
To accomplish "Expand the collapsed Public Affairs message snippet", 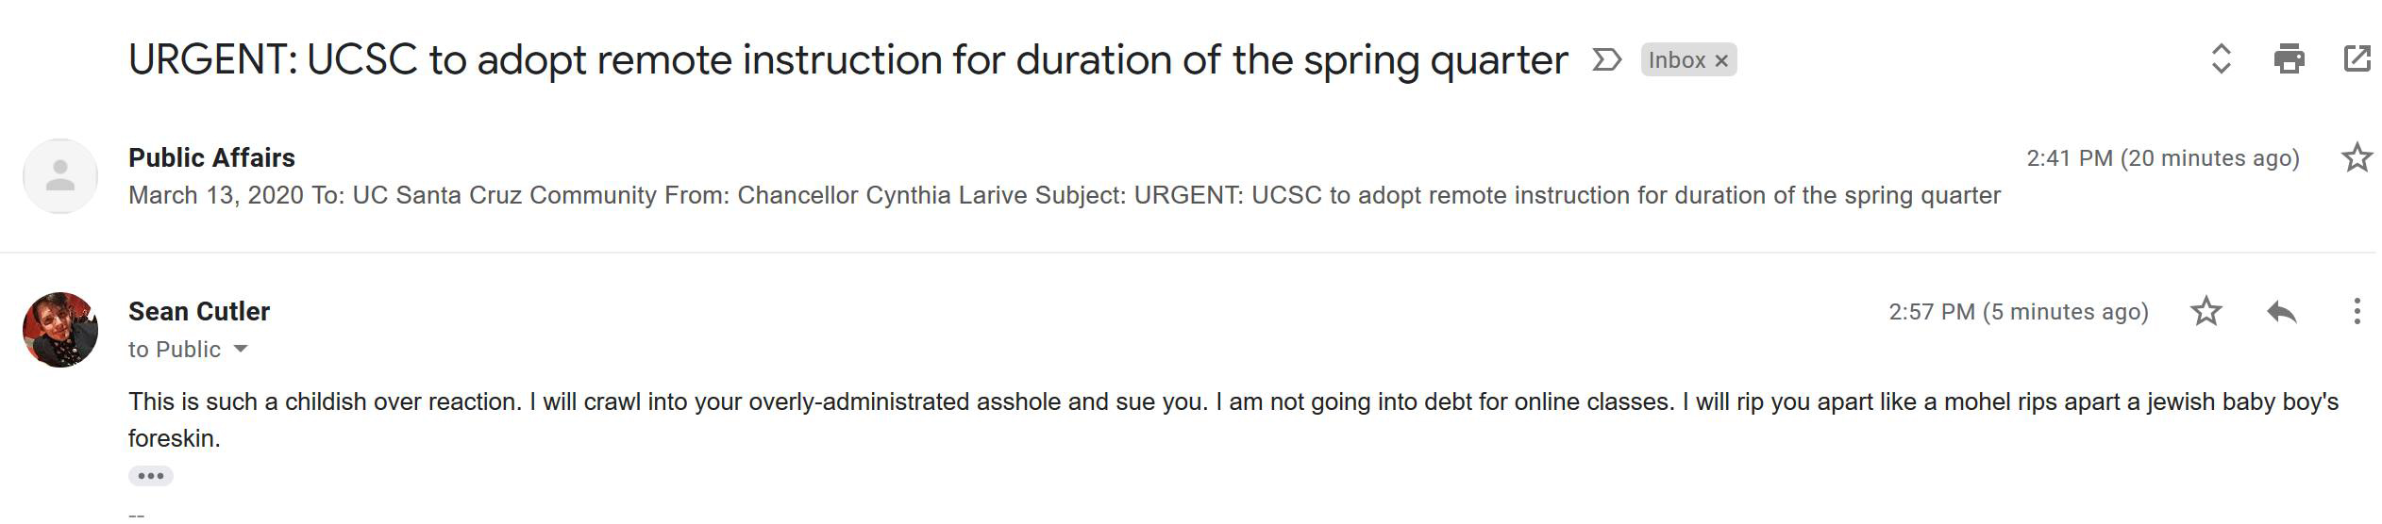I will coord(1064,196).
